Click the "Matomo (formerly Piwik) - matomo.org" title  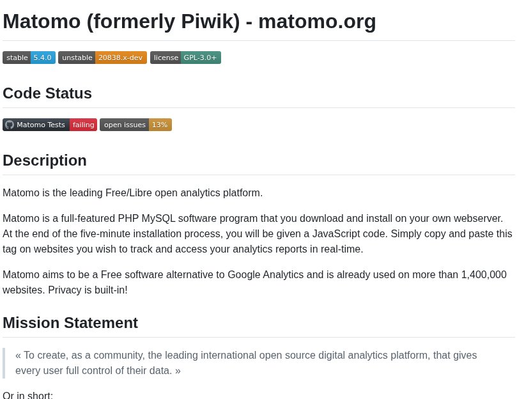coord(189,21)
